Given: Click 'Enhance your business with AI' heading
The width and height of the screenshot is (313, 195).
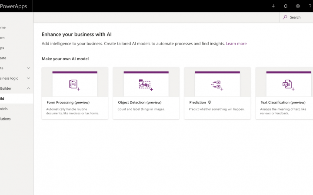Looking at the screenshot, I should [x=77, y=34].
